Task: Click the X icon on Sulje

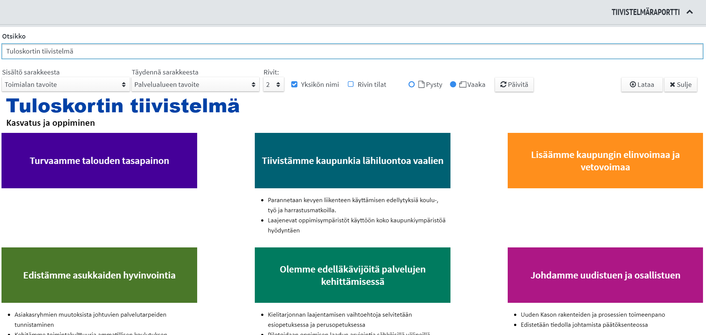Action: (x=672, y=85)
